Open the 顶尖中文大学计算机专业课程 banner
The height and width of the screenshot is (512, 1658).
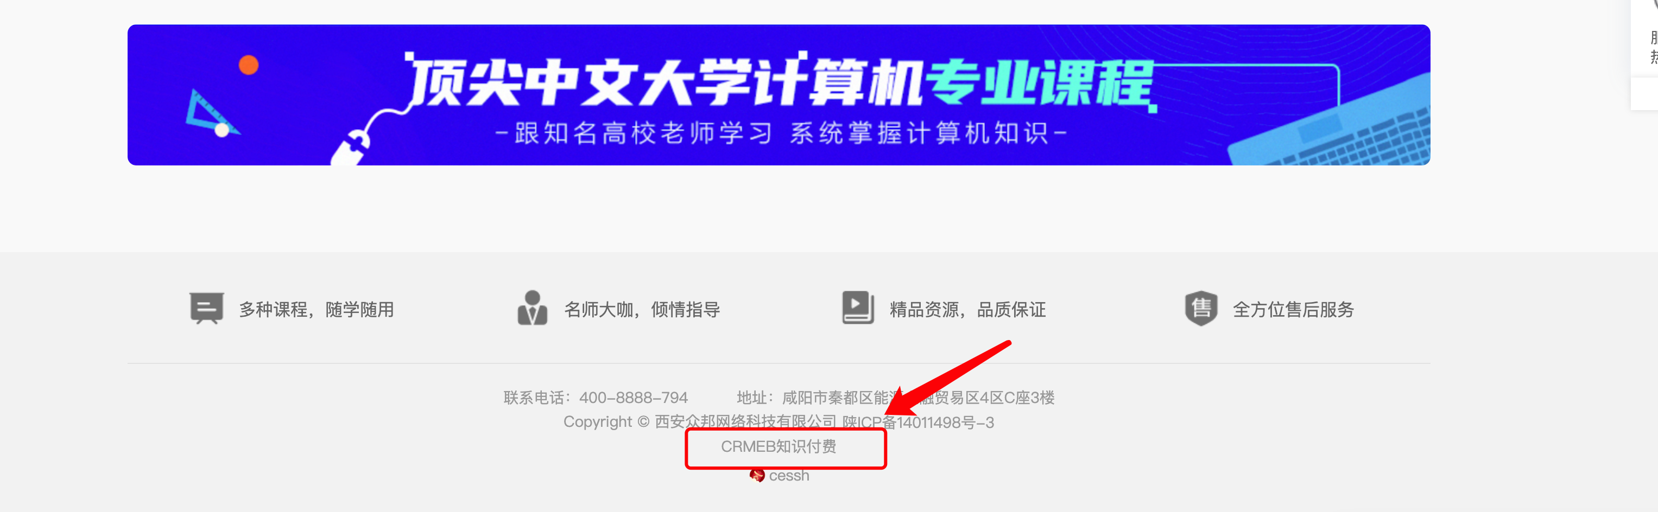(x=779, y=95)
